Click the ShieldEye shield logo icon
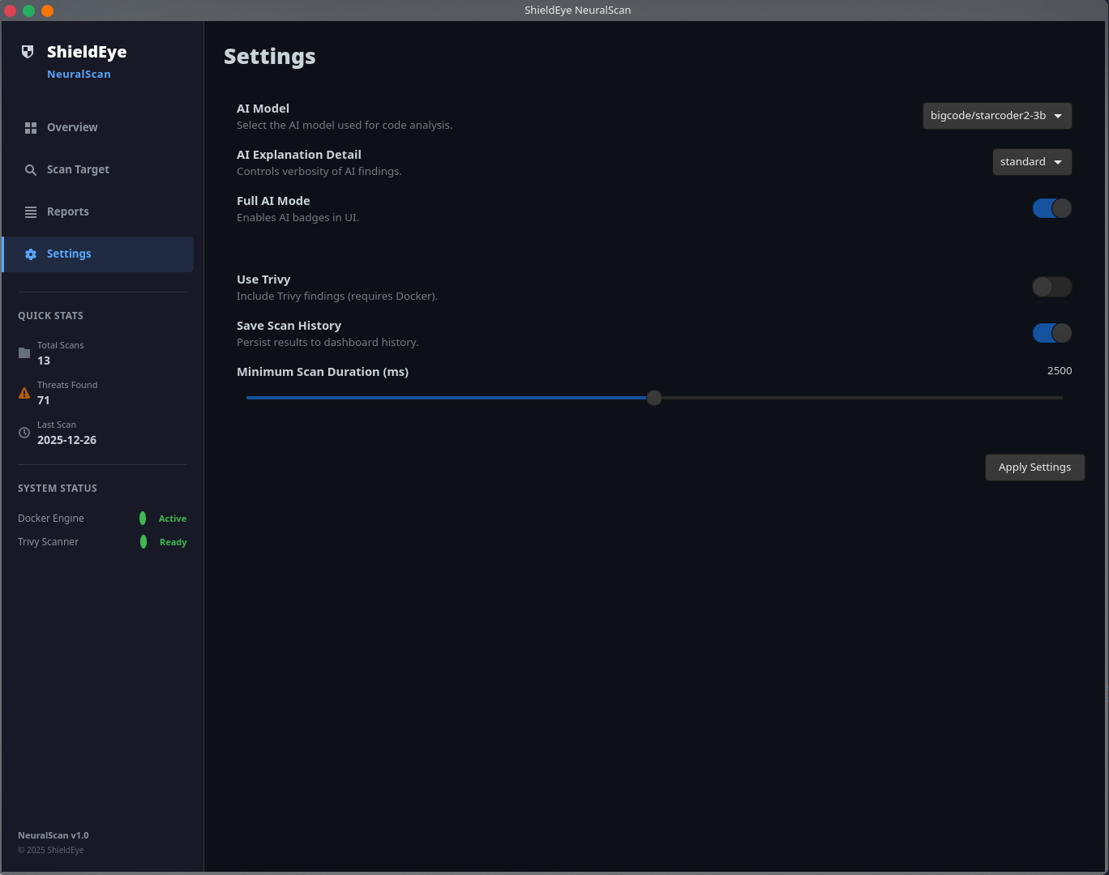The height and width of the screenshot is (875, 1109). (x=28, y=52)
